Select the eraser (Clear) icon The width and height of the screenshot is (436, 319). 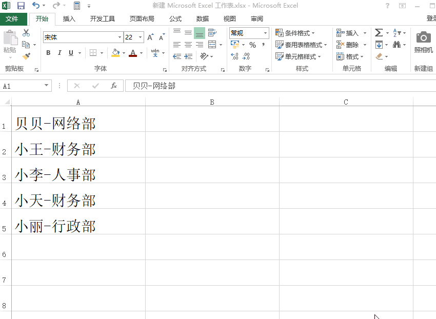379,55
